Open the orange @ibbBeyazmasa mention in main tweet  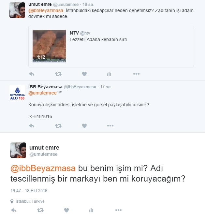pos(43,168)
